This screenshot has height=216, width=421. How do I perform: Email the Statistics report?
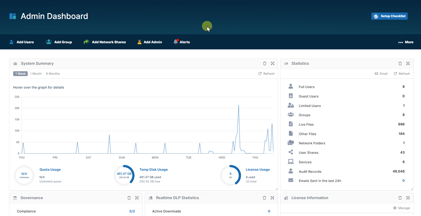381,74
